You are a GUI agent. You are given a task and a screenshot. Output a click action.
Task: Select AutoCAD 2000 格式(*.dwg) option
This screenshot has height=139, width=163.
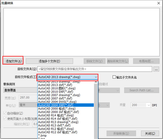pos(66,109)
